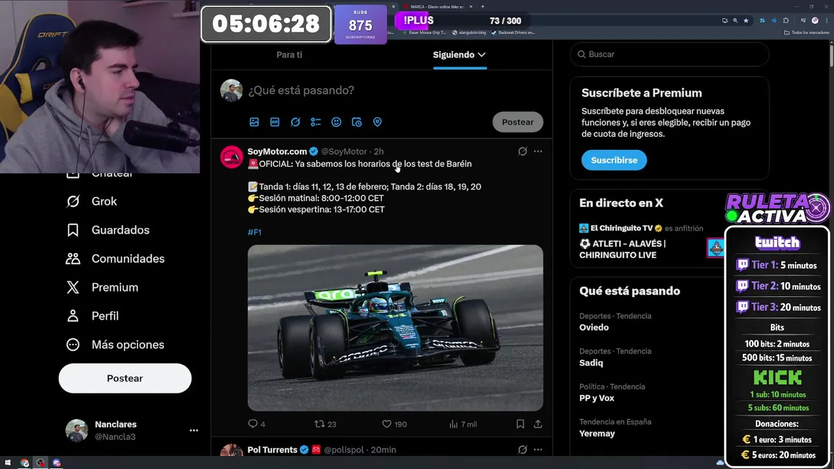Open Pol Turrents profile name link
Viewport: 834px width, 469px height.
(272, 449)
